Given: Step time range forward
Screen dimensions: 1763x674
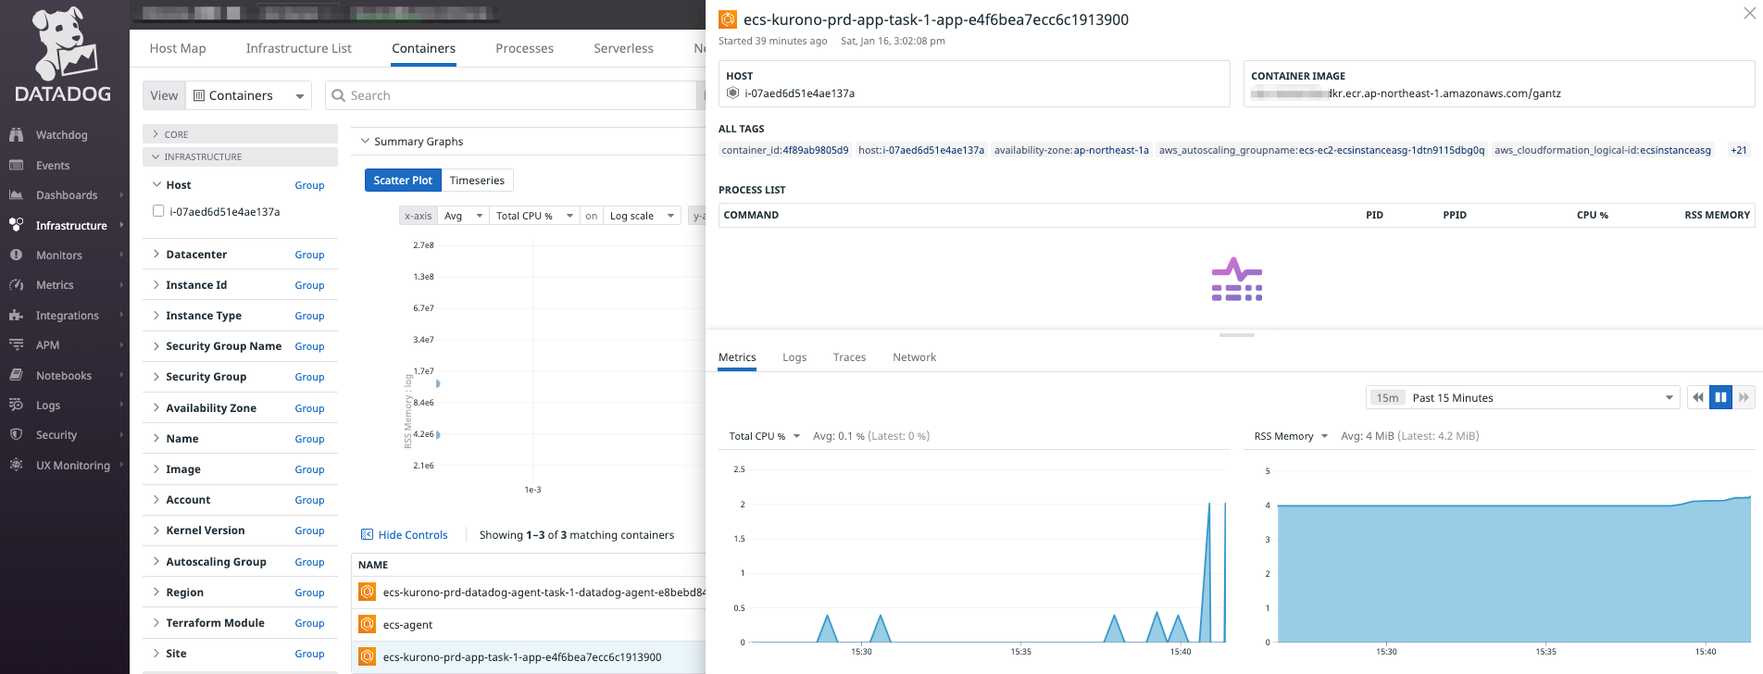Looking at the screenshot, I should tap(1744, 398).
